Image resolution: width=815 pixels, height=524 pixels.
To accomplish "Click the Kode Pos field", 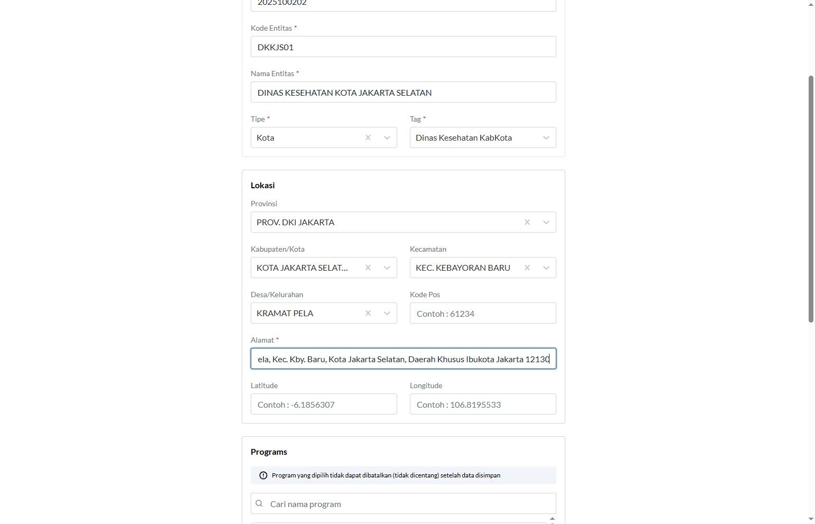I will [x=482, y=313].
